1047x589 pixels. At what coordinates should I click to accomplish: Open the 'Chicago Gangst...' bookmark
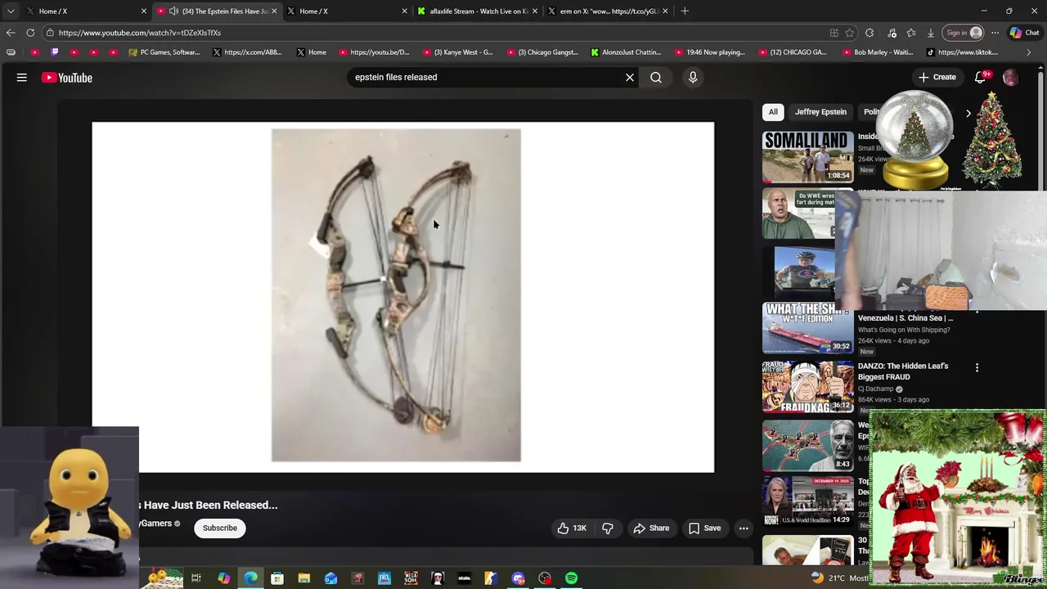[x=541, y=52]
